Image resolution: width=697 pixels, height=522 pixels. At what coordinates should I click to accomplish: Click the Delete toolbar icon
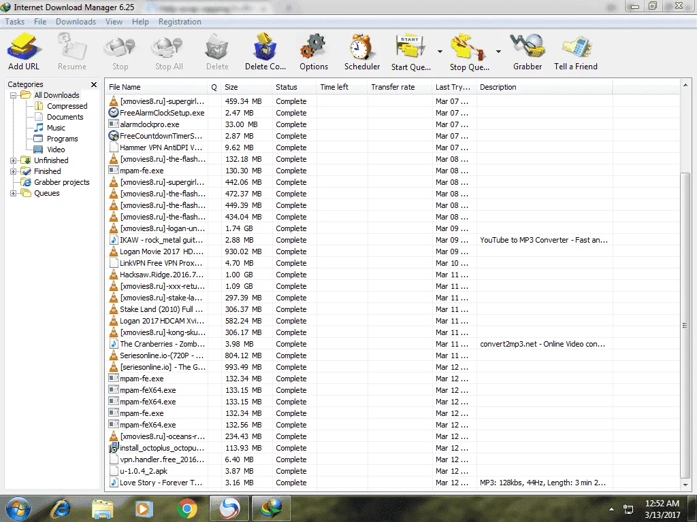[x=217, y=48]
